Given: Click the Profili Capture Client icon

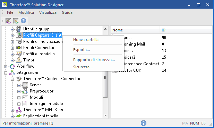Looking at the screenshot, I should pyautogui.click(x=19, y=35).
